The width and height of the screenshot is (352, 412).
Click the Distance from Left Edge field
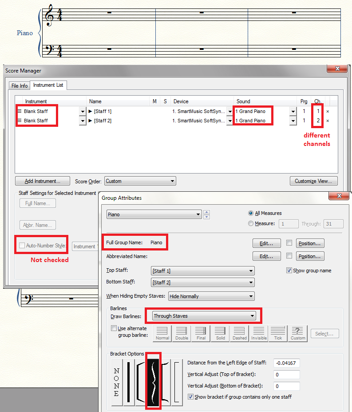pyautogui.click(x=286, y=363)
